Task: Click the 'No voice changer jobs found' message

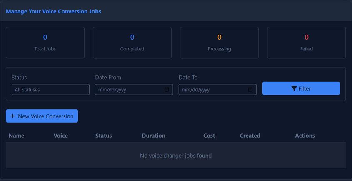Action: point(176,156)
